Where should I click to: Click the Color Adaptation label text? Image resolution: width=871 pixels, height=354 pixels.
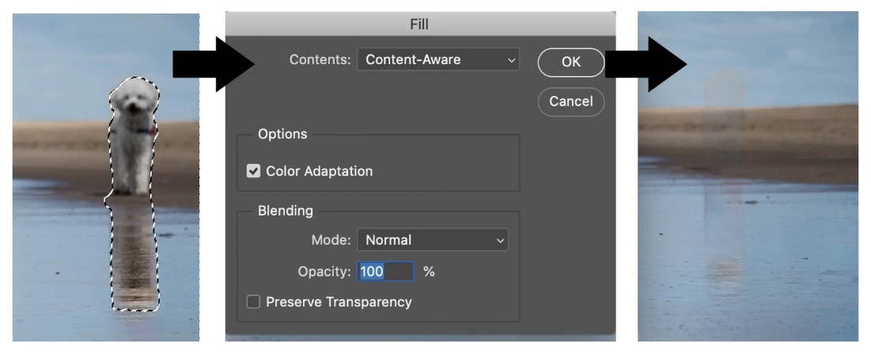[x=319, y=171]
